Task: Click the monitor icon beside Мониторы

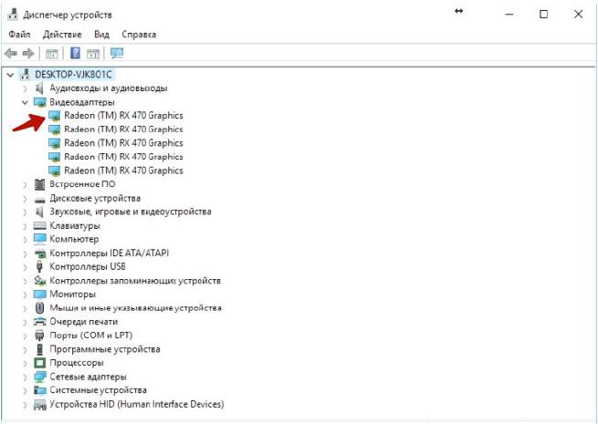Action: 39,295
